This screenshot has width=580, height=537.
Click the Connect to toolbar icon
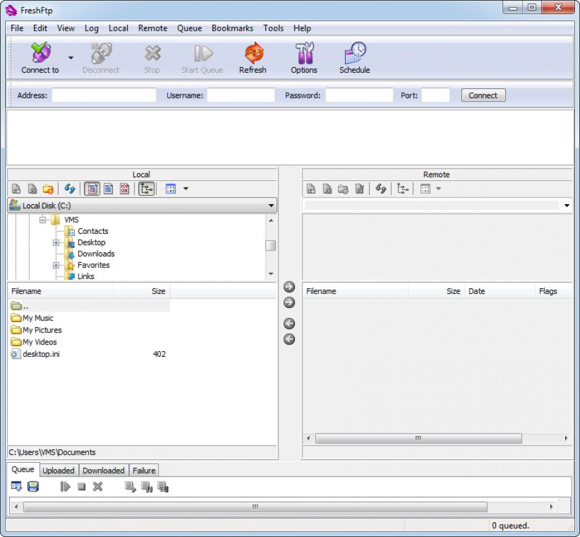click(40, 58)
